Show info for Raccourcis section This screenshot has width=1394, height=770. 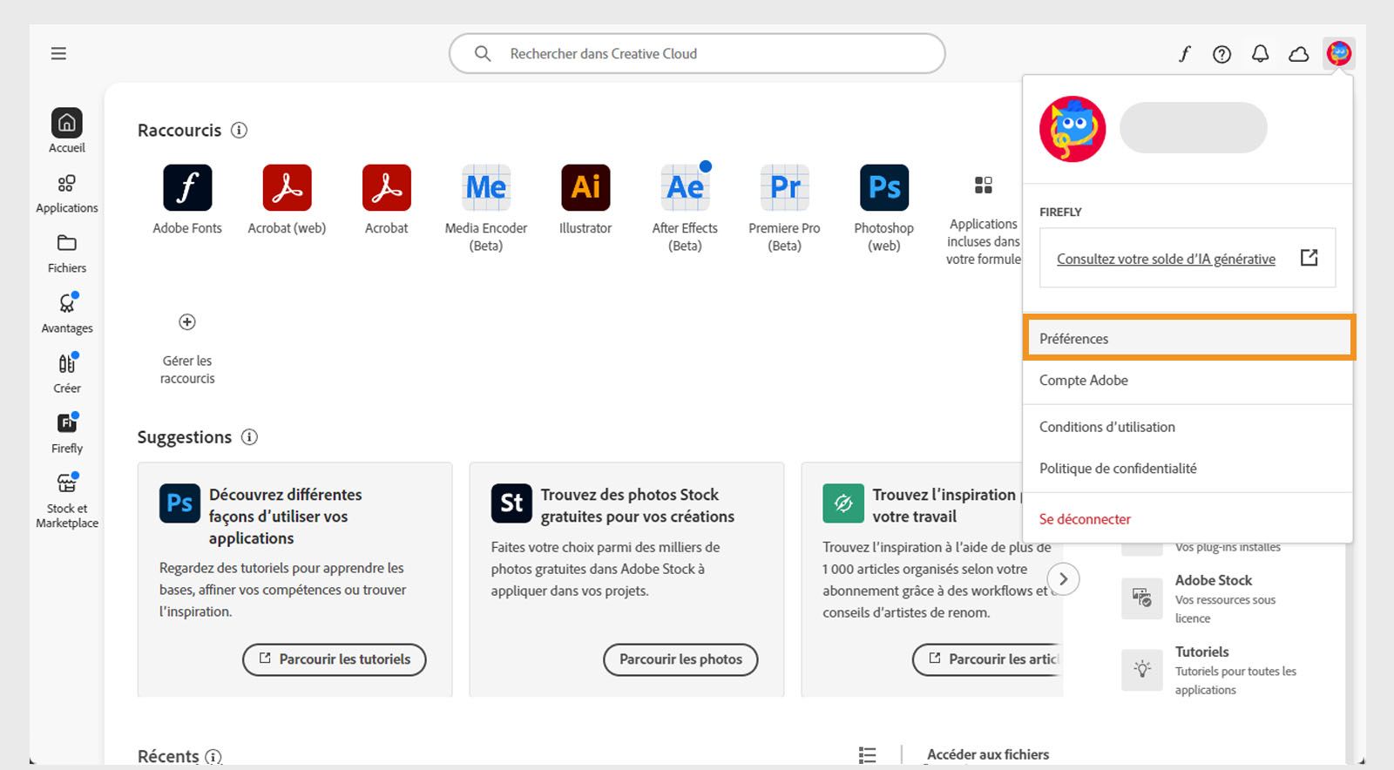point(239,131)
